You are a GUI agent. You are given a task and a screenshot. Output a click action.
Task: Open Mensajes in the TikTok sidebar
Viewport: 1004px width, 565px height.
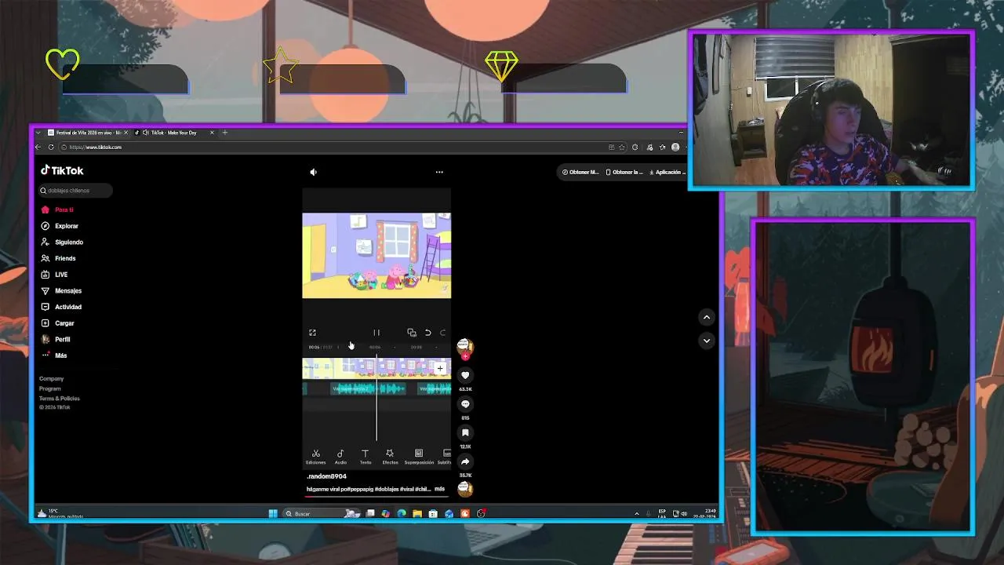(61, 291)
